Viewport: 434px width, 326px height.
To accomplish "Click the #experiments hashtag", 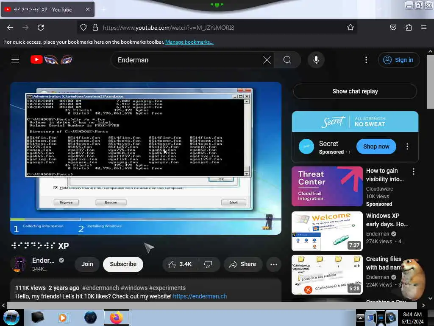I will 167,288.
